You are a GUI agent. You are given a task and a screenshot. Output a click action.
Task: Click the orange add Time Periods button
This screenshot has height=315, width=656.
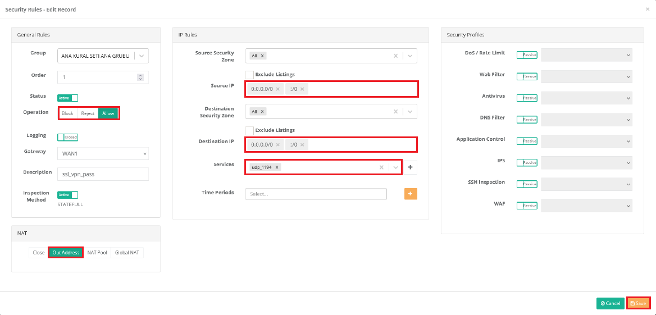pos(411,194)
